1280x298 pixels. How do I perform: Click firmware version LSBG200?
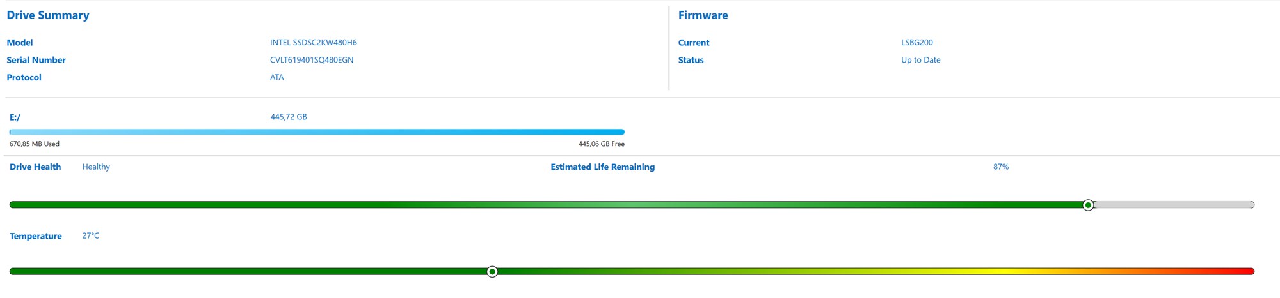point(916,43)
